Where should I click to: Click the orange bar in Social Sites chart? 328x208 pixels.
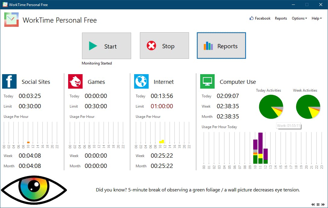point(28,143)
